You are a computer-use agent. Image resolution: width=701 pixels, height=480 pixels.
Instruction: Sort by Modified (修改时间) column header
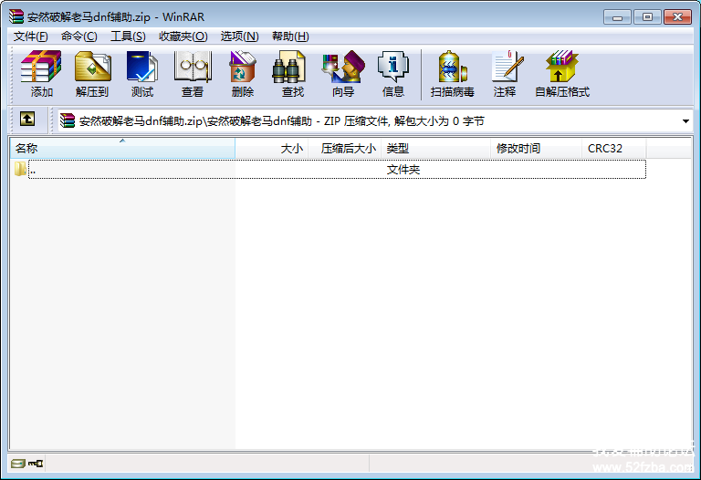coord(537,149)
